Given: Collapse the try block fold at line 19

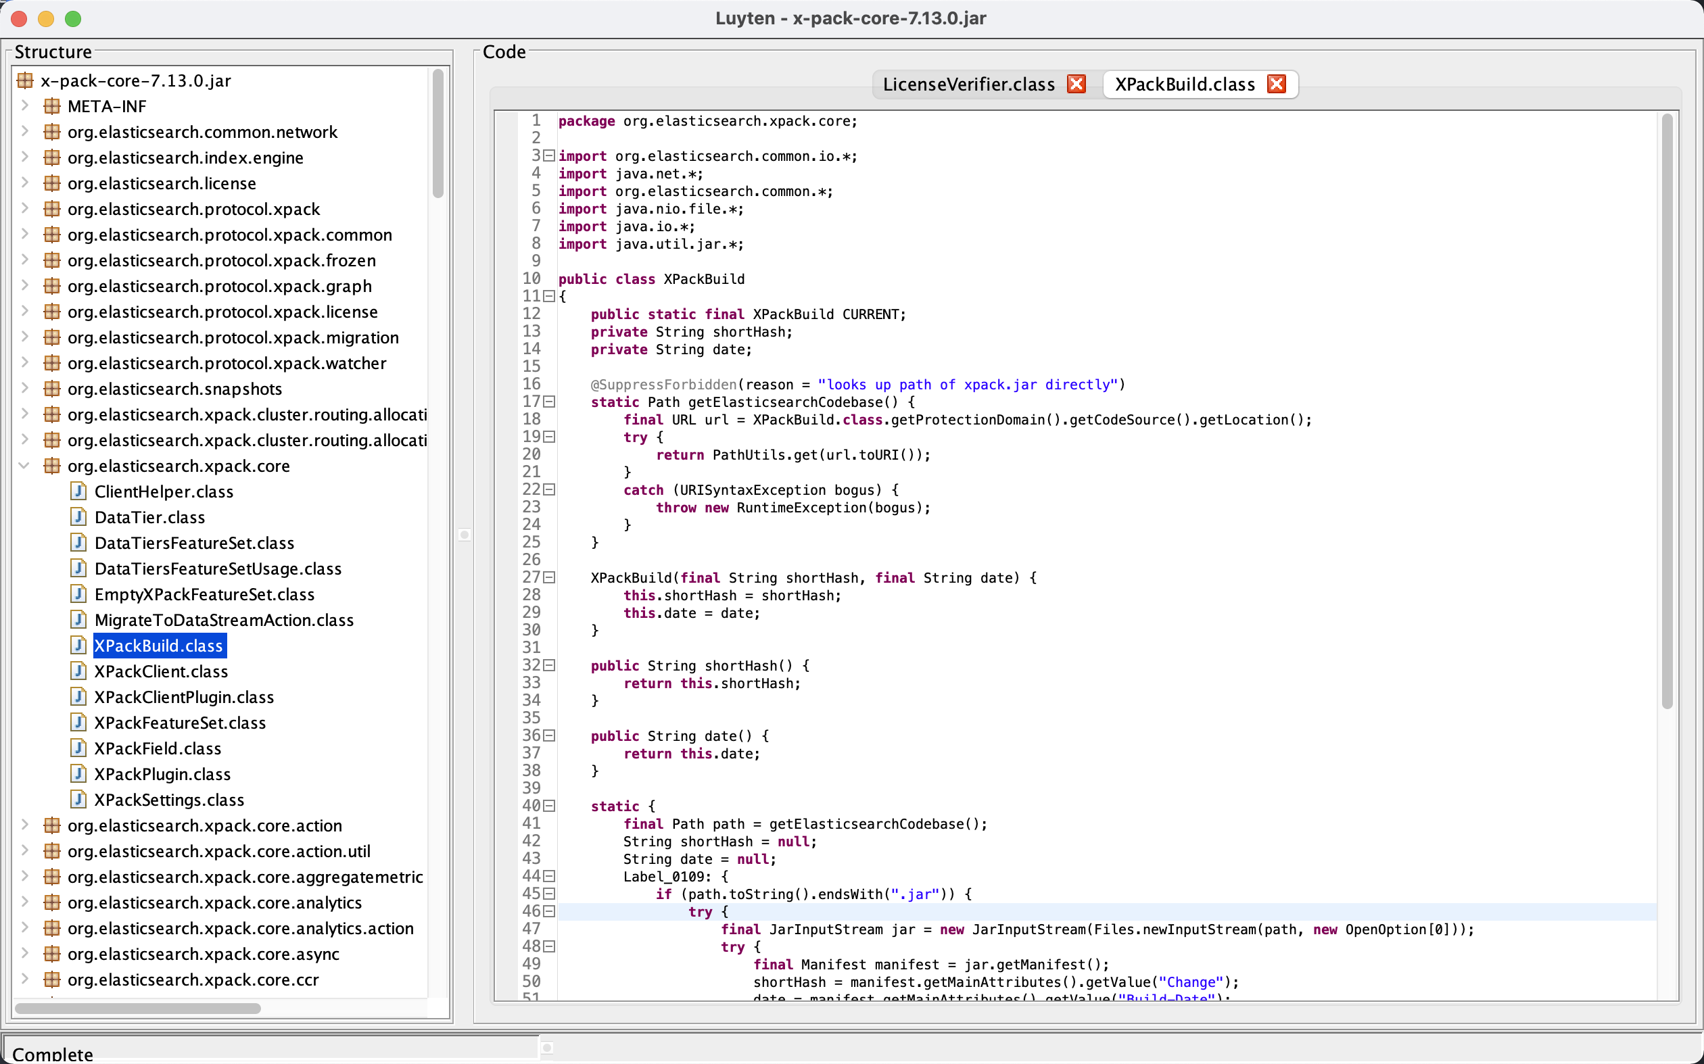Looking at the screenshot, I should click(549, 437).
